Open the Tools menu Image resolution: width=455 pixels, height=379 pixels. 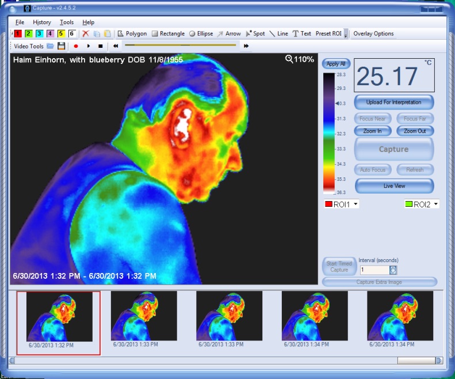pos(67,22)
